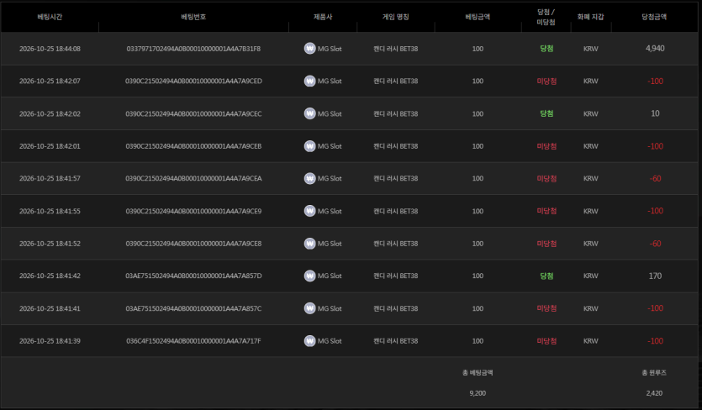Click the KRW wallet cell in the 18:42:02 row

[x=590, y=113]
